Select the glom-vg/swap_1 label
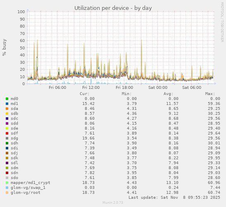This screenshot has height=207, width=226. [x=28, y=188]
